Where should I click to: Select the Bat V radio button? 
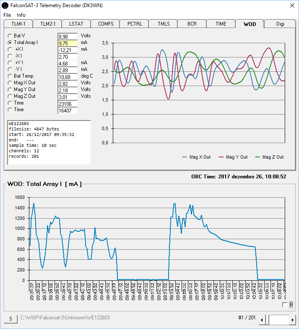(10, 36)
